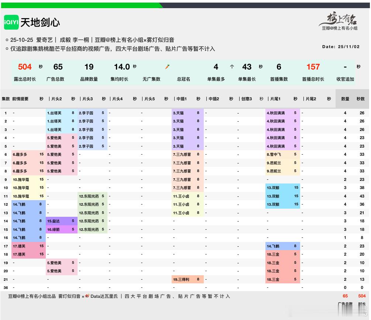Click 10.施华蔻 cell in episode 9 row
Viewport: 371px width, 320px height.
click(x=28, y=179)
